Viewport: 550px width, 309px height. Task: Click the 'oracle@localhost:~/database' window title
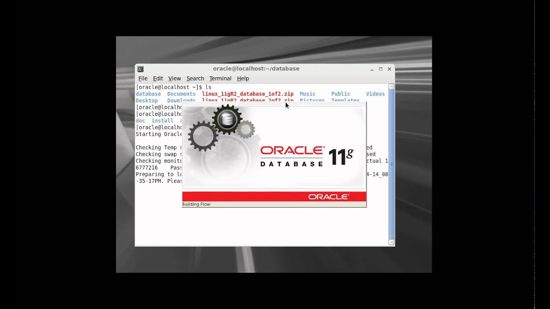coord(256,69)
